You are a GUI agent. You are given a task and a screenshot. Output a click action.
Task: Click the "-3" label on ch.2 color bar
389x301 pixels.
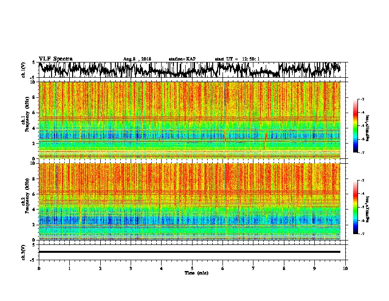point(362,181)
